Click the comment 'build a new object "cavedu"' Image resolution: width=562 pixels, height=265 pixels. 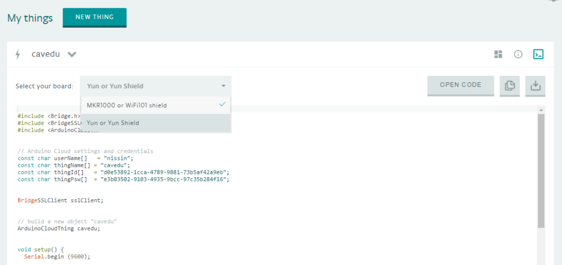pyautogui.click(x=67, y=222)
